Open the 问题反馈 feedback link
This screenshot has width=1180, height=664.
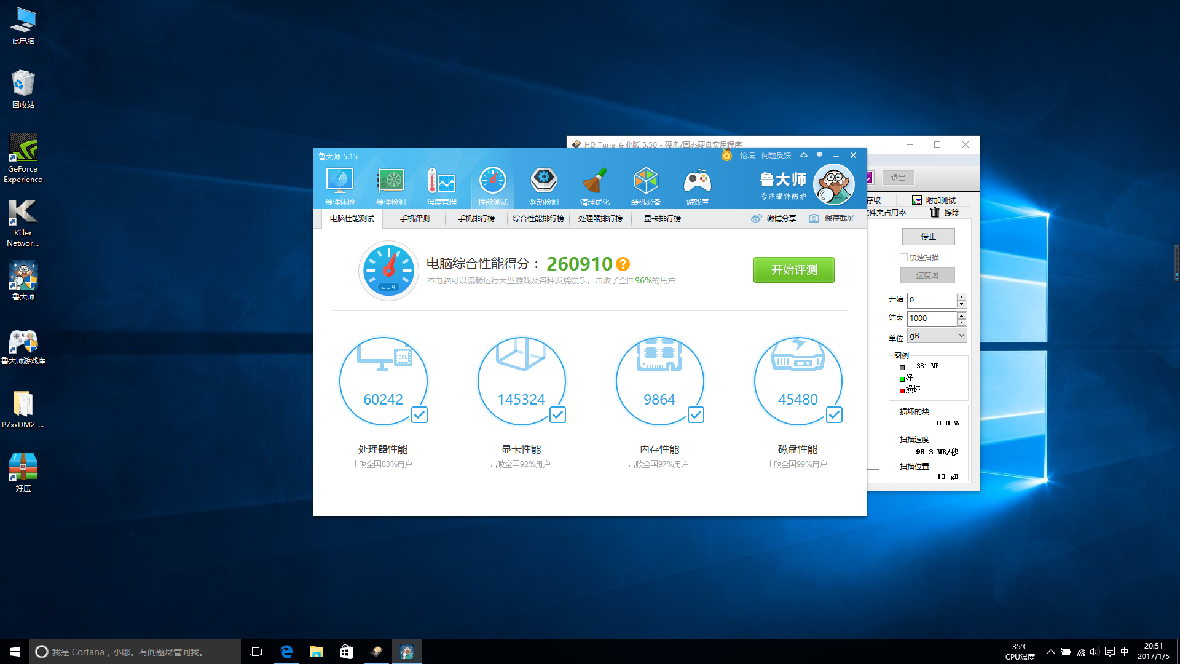[776, 156]
